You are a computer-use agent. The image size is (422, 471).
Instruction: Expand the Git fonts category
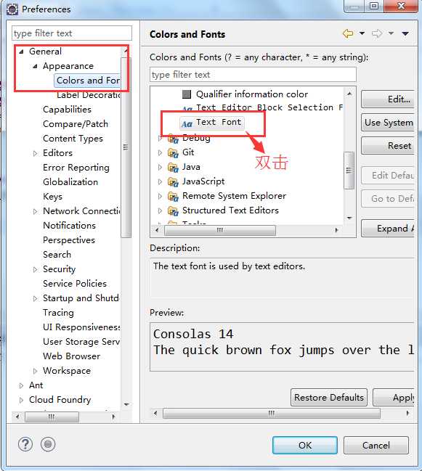coord(160,153)
